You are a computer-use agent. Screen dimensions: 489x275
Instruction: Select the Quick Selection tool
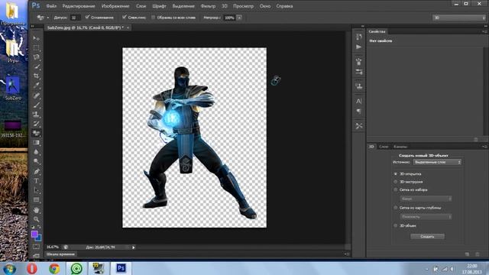click(x=37, y=66)
